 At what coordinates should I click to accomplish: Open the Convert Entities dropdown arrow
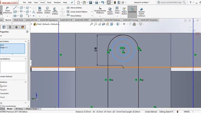[47, 16]
